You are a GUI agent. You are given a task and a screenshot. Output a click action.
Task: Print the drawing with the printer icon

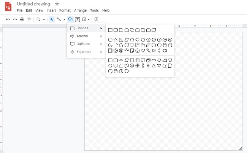pos(22,19)
